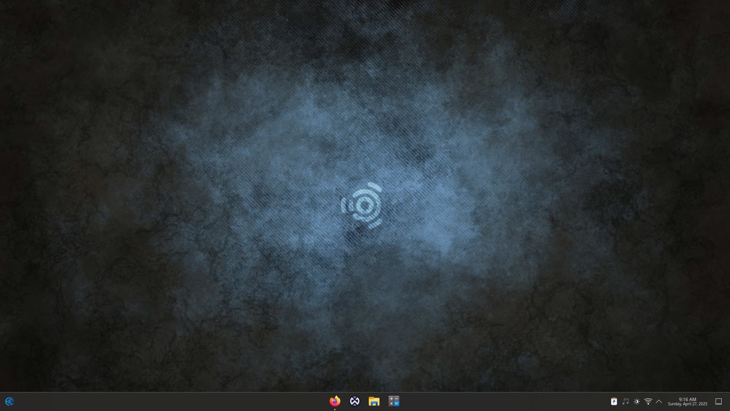The image size is (730, 411).
Task: Open the application launcher menu
Action: [10, 401]
